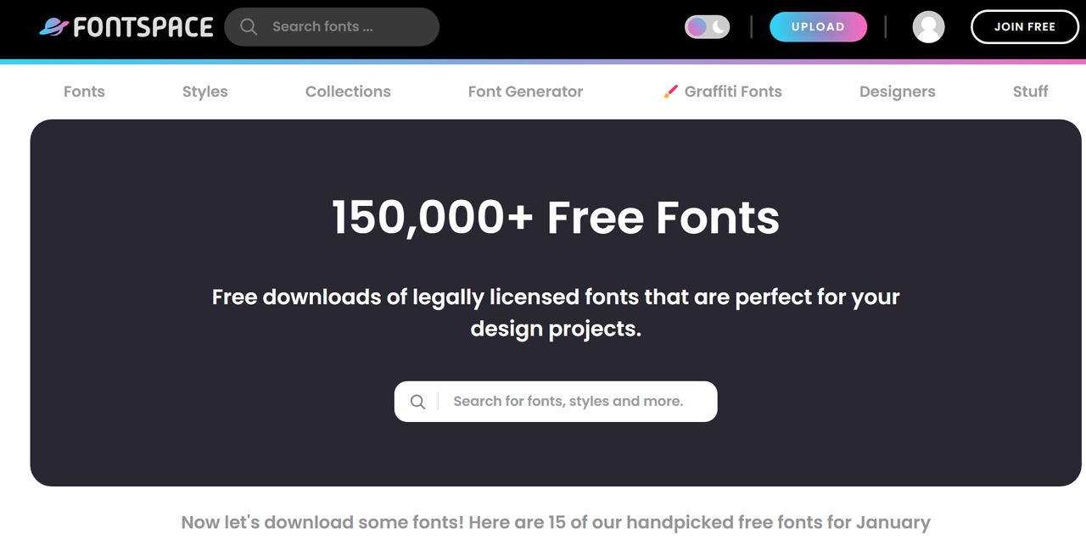The image size is (1086, 544).
Task: Open the Designers menu item
Action: point(897,92)
